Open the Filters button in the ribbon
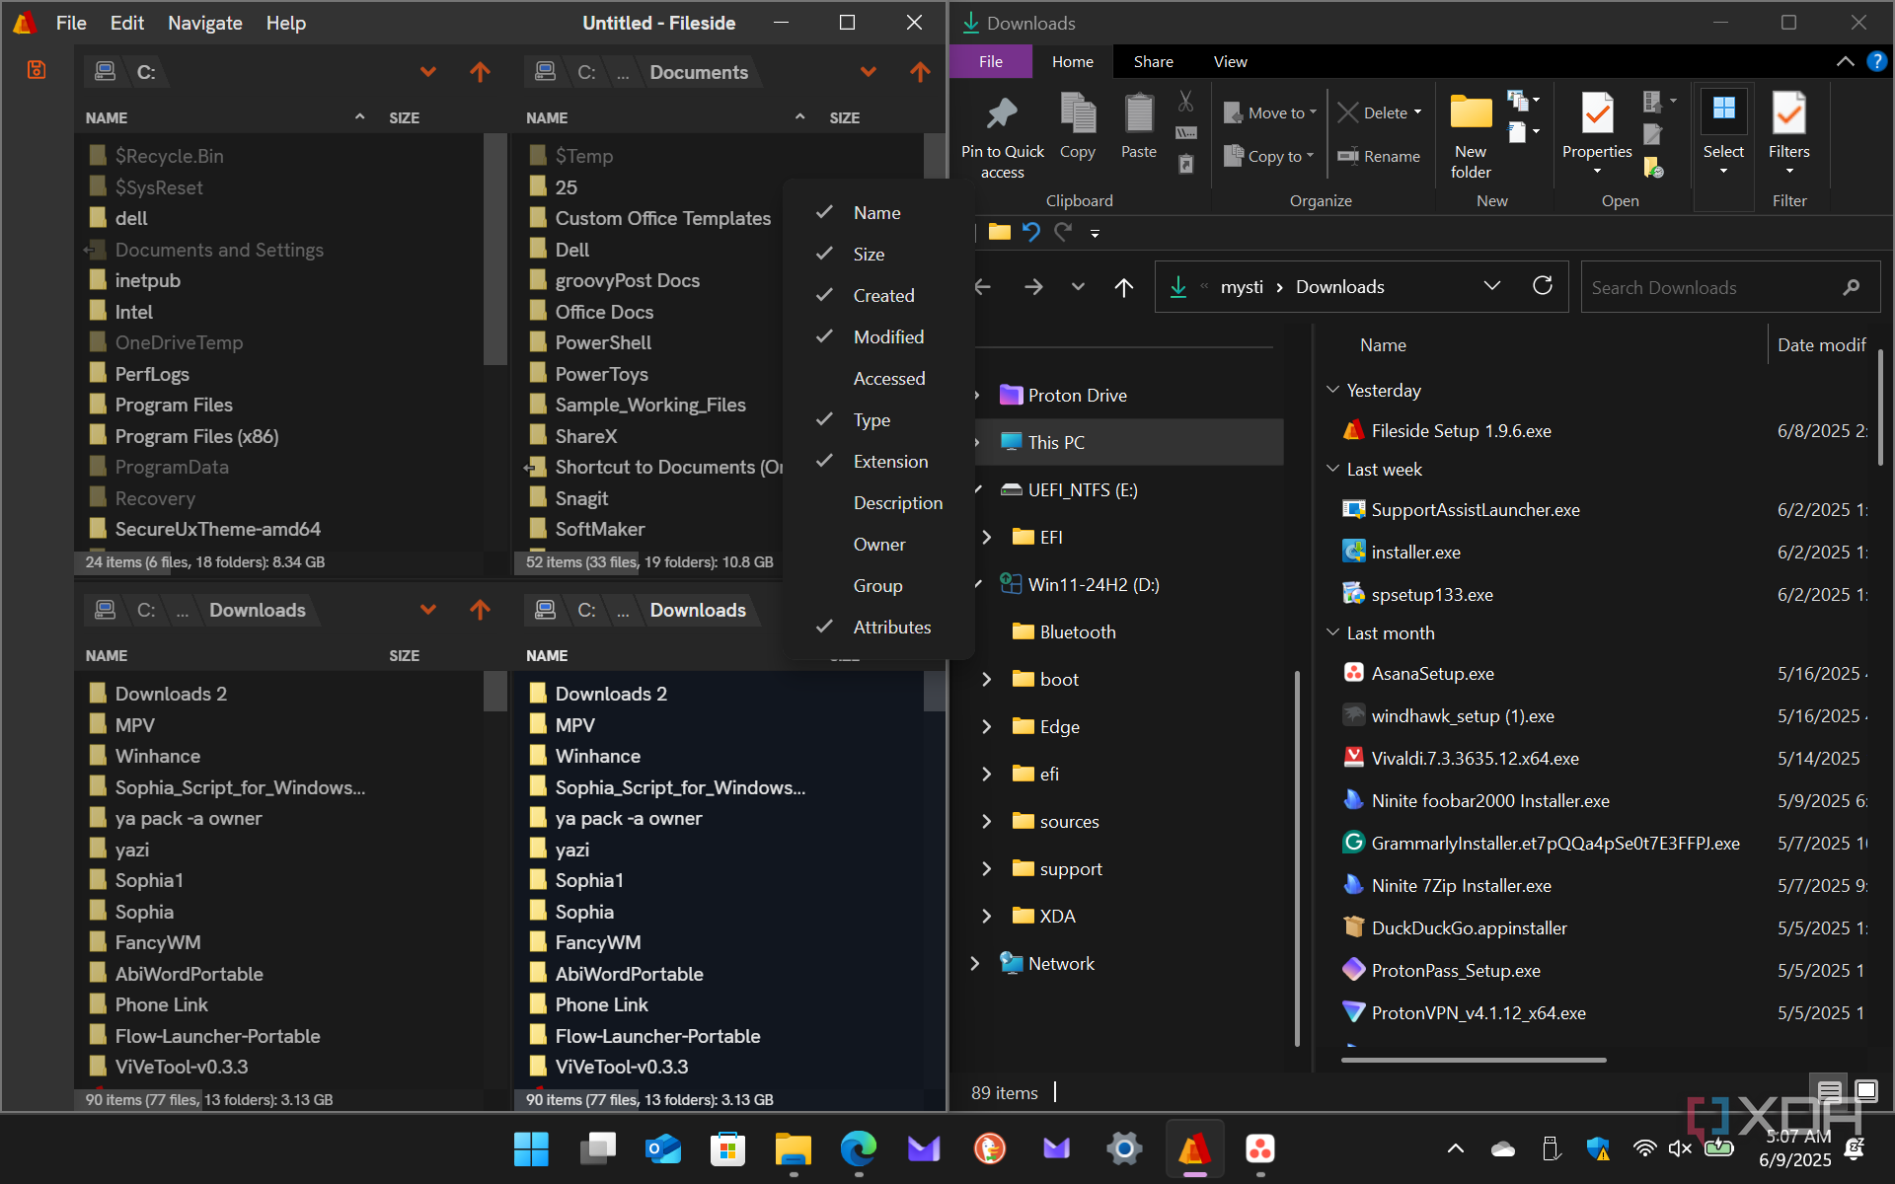Screen dimensions: 1895x1184 tap(1788, 134)
